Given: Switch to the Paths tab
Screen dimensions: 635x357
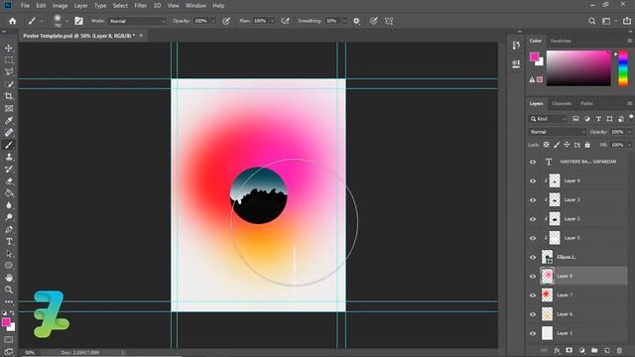Looking at the screenshot, I should click(x=586, y=103).
